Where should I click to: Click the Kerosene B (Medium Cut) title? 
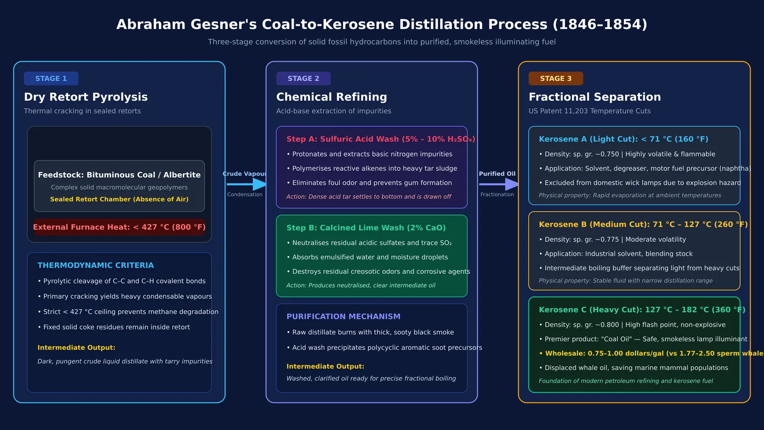pyautogui.click(x=643, y=224)
